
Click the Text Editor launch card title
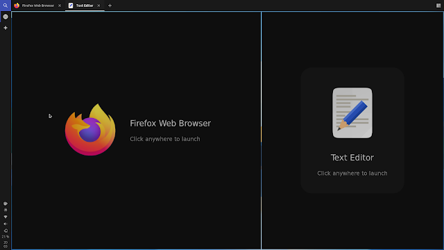pos(352,158)
